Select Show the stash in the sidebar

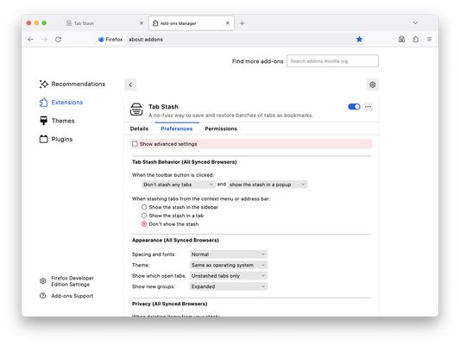point(144,207)
